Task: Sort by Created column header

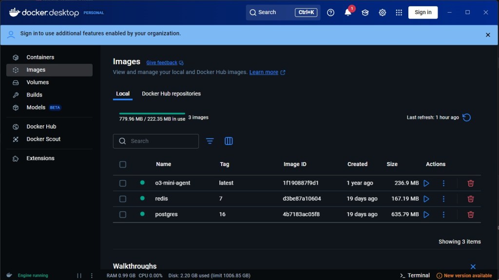Action: pyautogui.click(x=357, y=164)
